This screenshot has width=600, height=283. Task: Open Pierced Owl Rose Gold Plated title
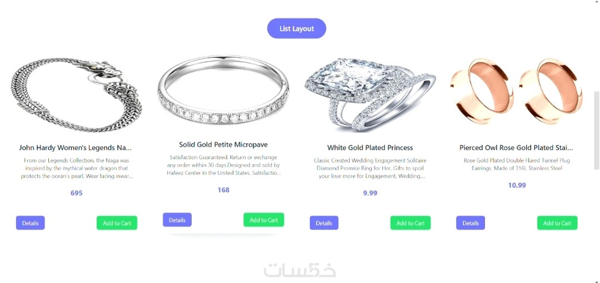(516, 148)
